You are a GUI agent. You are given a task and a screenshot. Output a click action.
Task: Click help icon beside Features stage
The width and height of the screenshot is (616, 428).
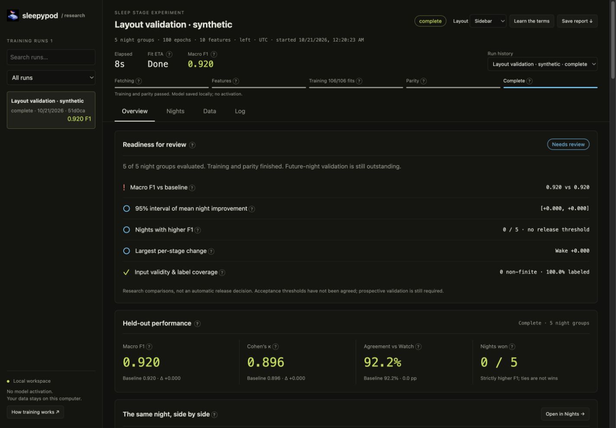click(236, 81)
